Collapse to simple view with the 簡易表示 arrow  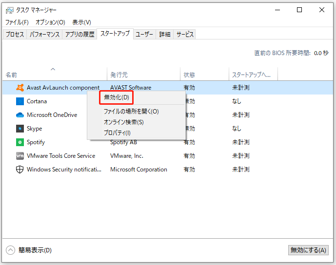coord(11,250)
